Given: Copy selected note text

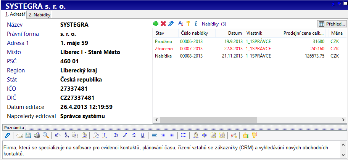Looking at the screenshot, I should click(75, 135).
